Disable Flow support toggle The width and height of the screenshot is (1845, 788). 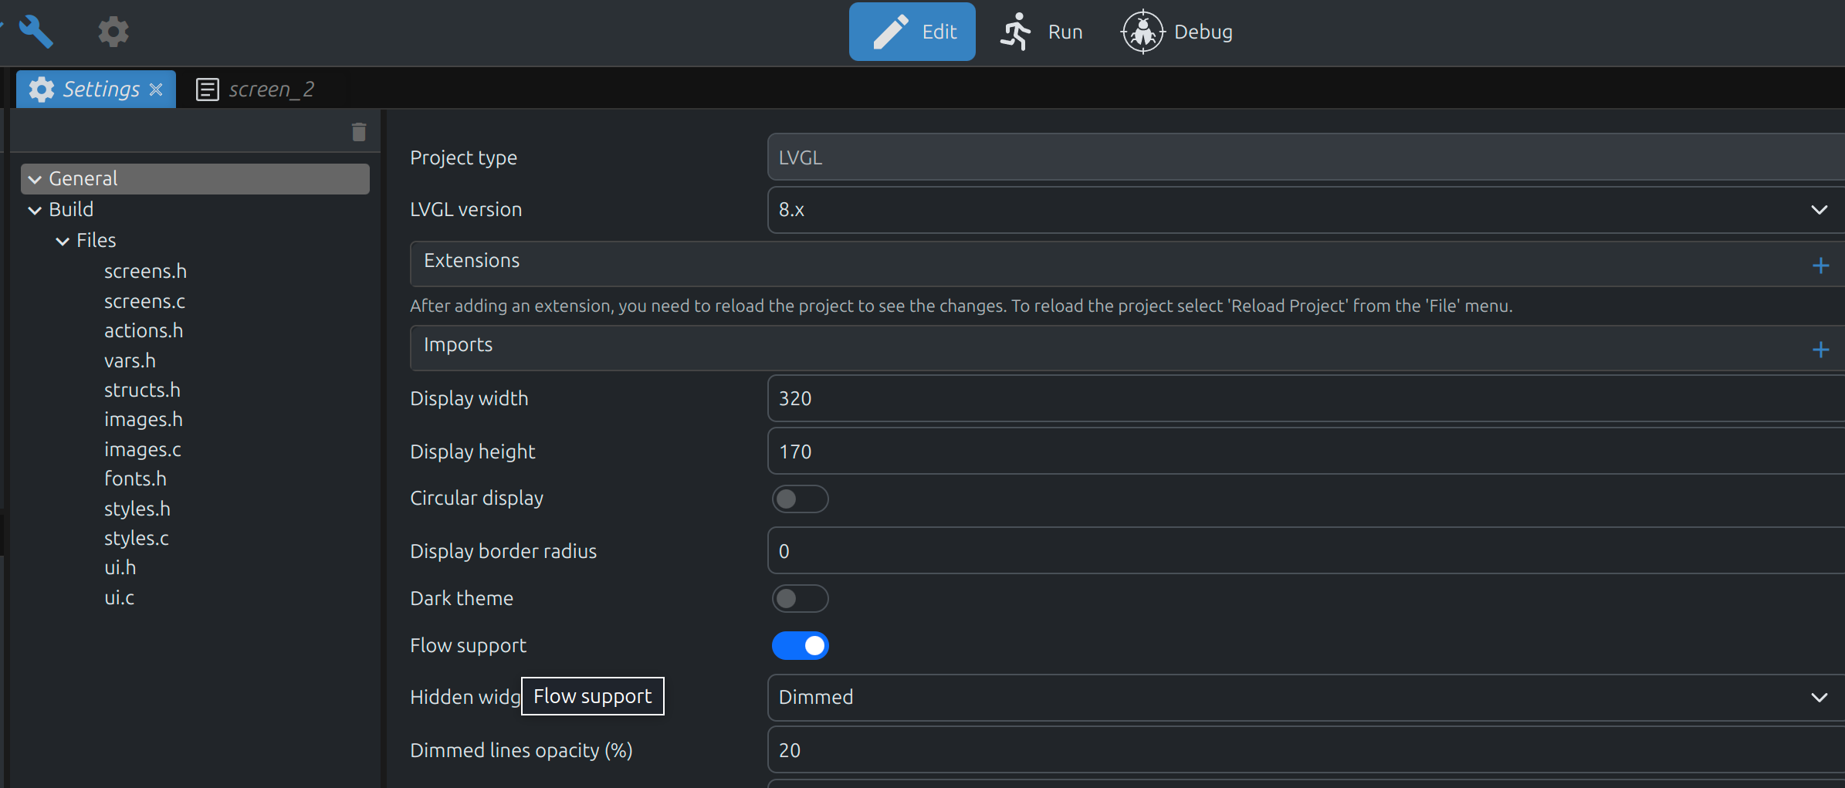coord(800,646)
